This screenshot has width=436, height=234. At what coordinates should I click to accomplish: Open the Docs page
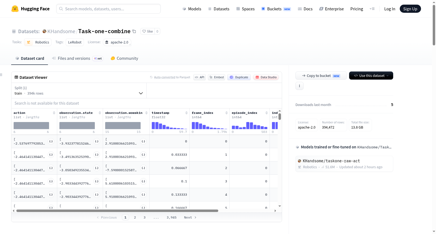[x=305, y=9]
